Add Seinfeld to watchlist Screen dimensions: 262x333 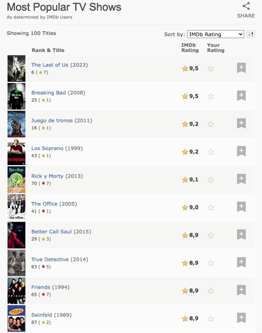coord(241,318)
